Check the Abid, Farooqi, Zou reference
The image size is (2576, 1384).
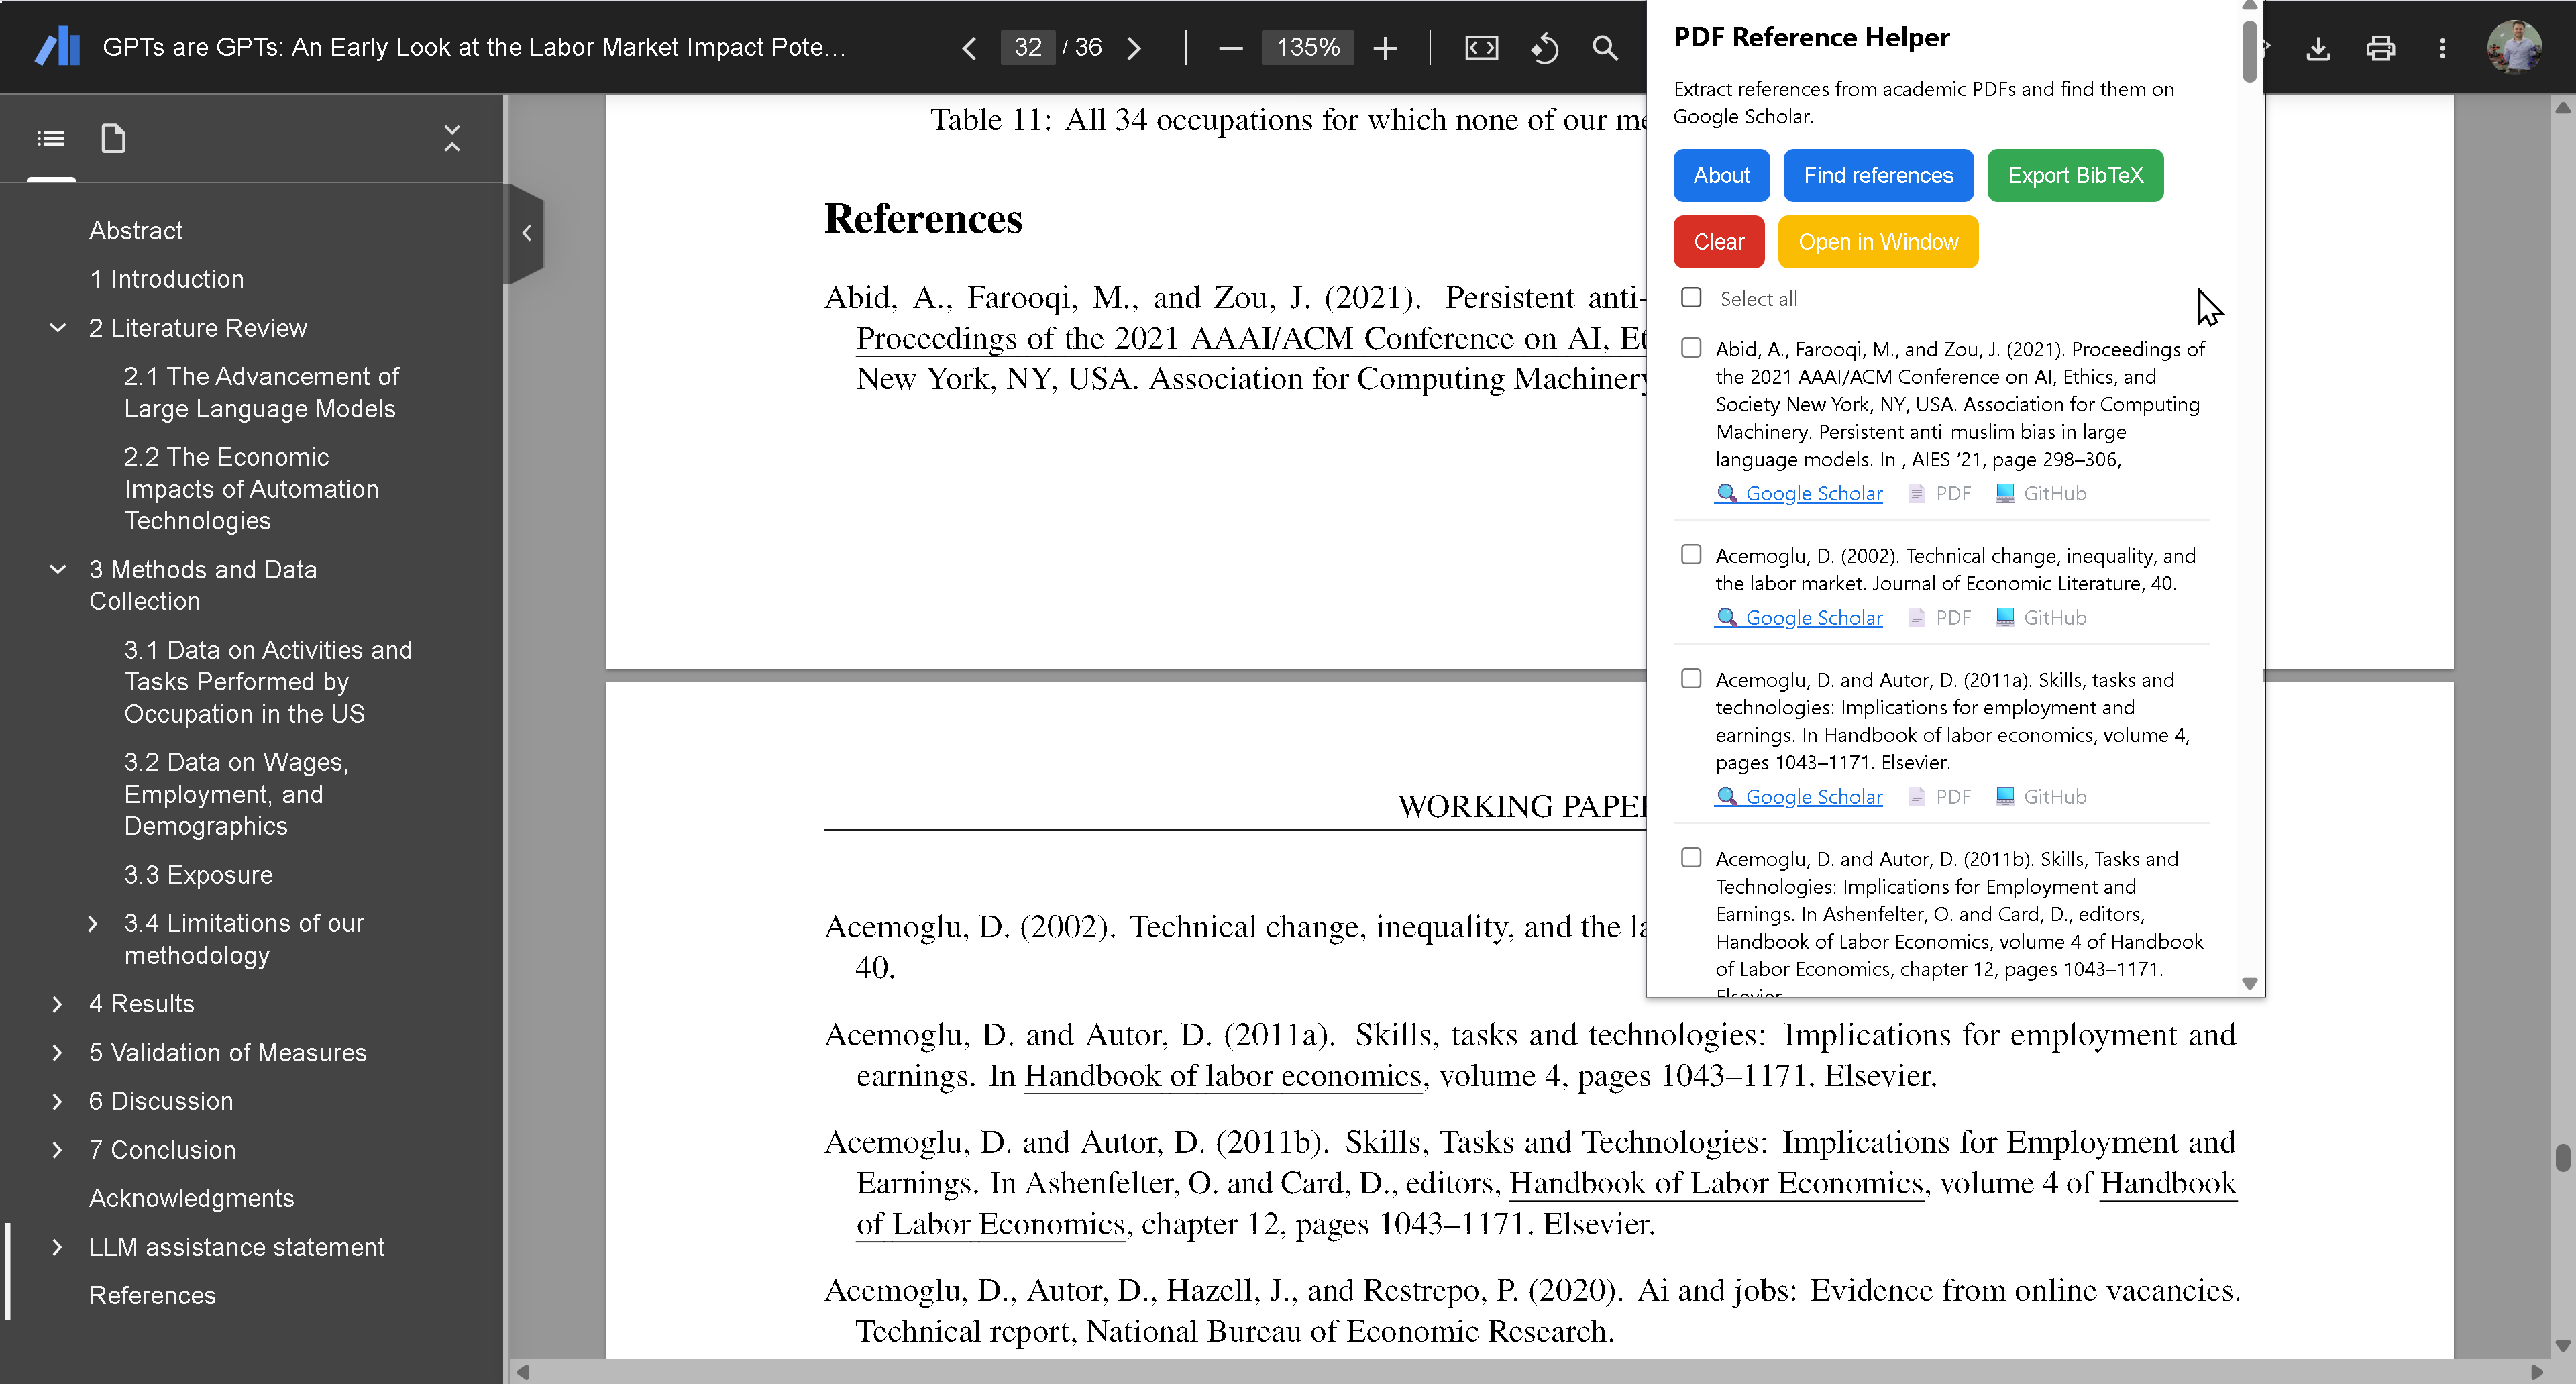(1691, 347)
